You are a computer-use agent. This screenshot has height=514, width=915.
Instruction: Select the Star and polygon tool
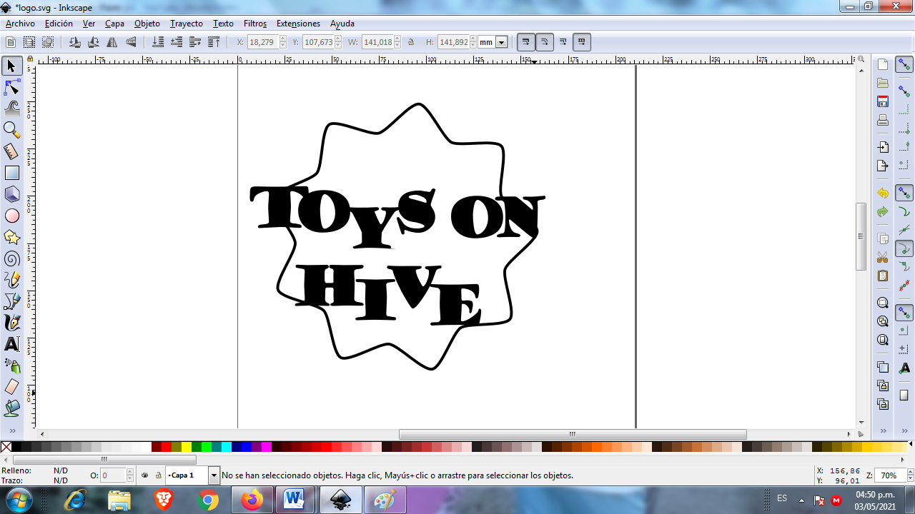[11, 237]
